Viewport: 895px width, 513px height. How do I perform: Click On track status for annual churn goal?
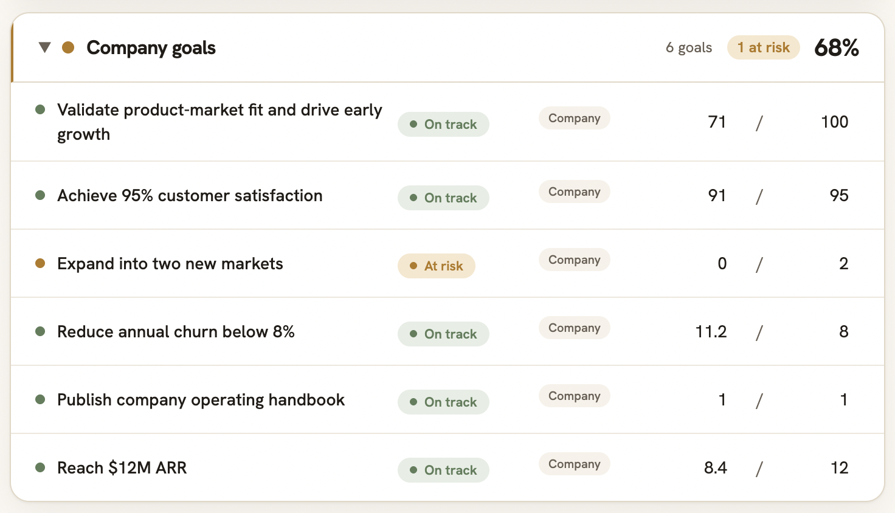443,334
